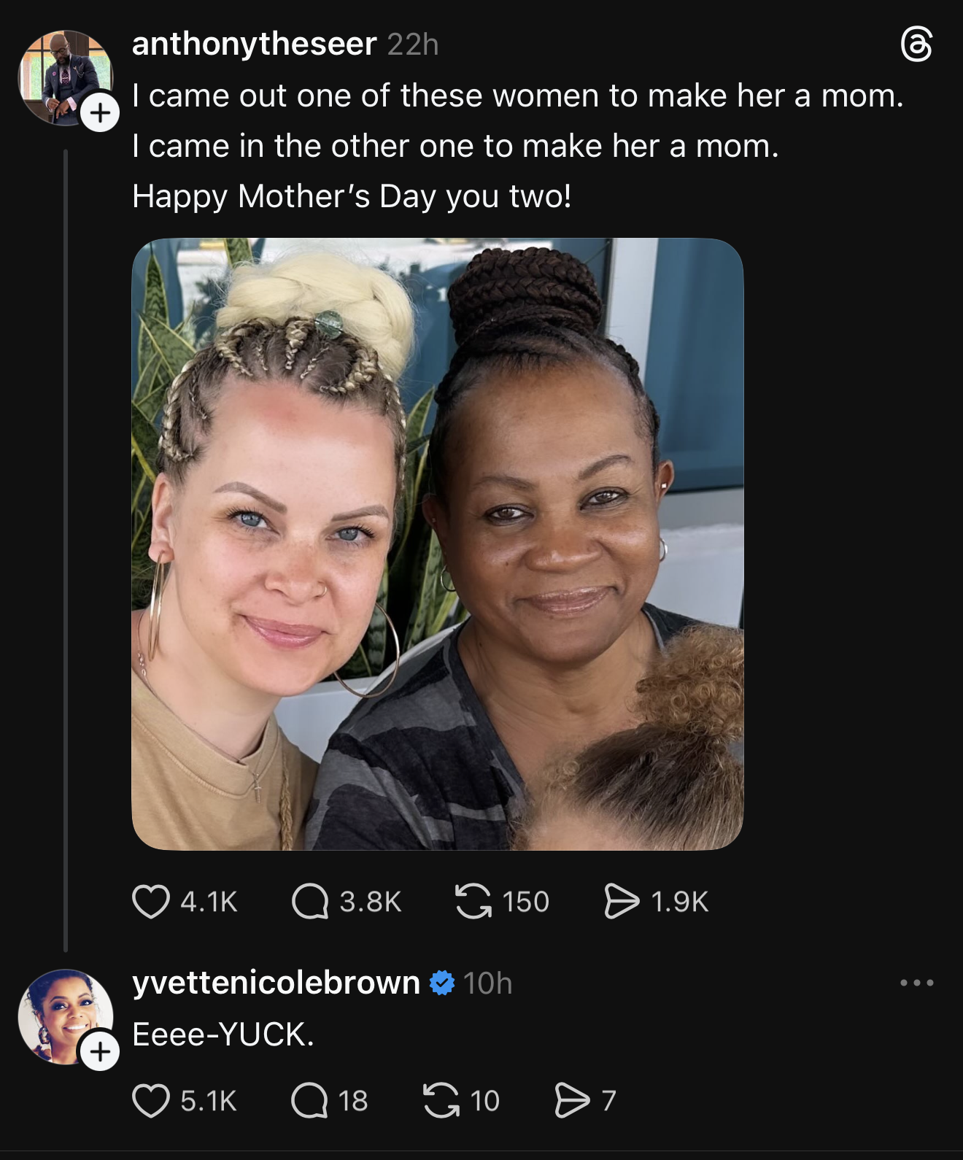963x1160 pixels.
Task: Share the post using 1.9K send icon
Action: (x=622, y=901)
